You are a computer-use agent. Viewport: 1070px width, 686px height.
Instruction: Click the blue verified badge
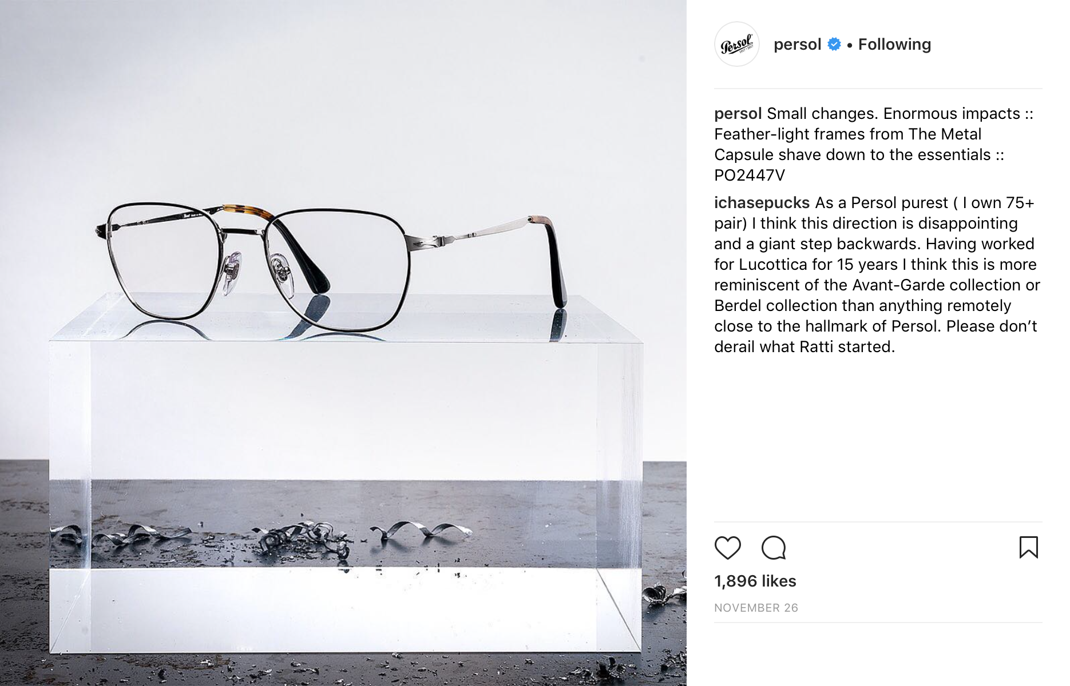834,44
